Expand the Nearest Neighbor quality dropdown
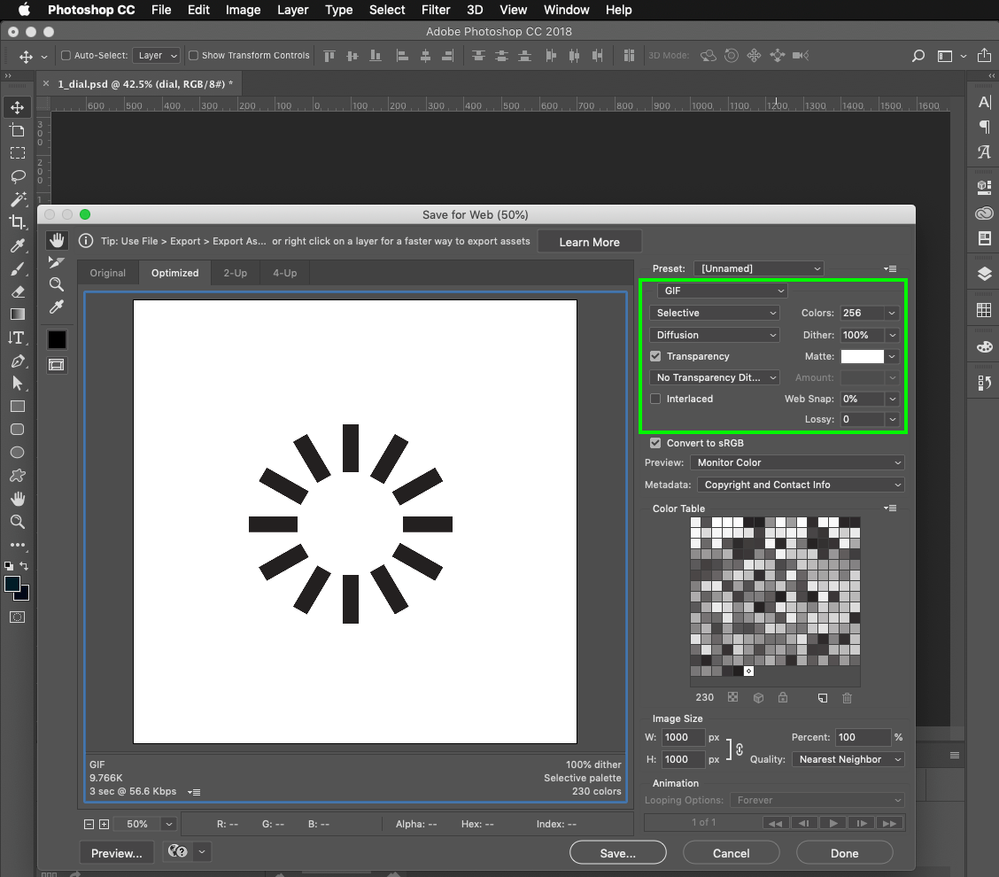 pyautogui.click(x=848, y=759)
